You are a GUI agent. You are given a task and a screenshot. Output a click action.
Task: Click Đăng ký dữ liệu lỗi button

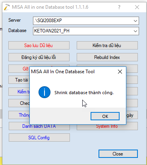point(39,57)
